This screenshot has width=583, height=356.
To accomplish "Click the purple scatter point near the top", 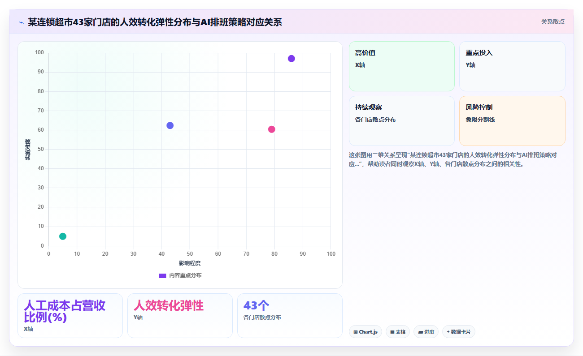I will point(291,59).
